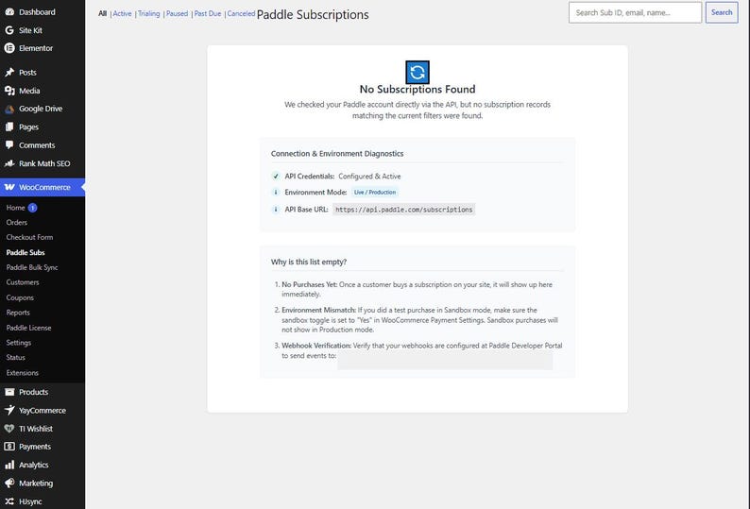750x509 pixels.
Task: Click the API Credentials checkmark icon
Action: 276,176
